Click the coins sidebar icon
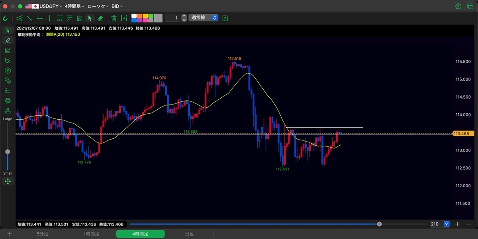 [8, 80]
